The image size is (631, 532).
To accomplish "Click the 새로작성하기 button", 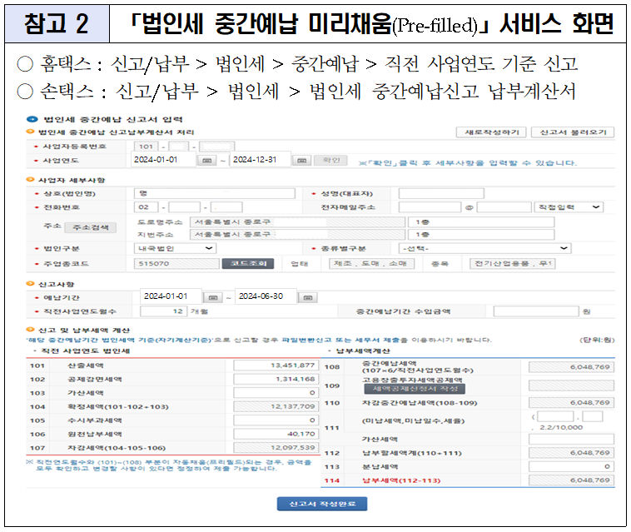I will coord(493,132).
